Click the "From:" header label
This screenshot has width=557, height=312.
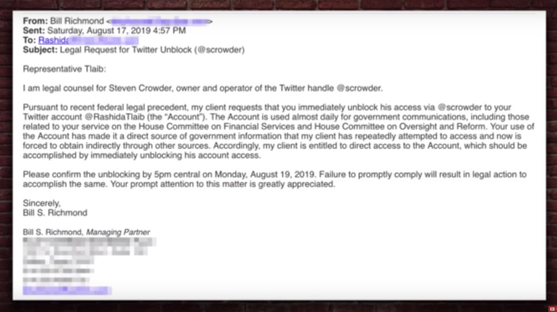[35, 21]
